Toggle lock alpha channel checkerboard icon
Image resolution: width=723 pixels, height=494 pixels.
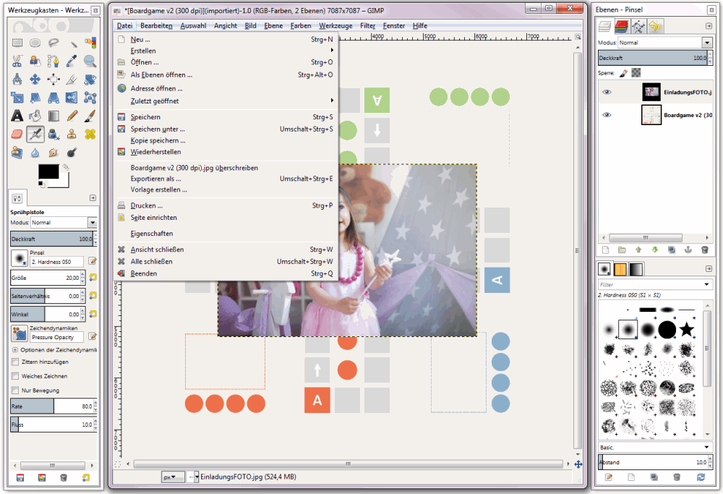point(636,73)
